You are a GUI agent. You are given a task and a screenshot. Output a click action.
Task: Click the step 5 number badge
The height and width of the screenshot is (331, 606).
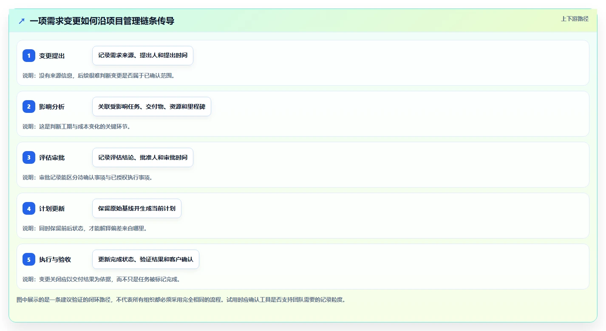[29, 259]
